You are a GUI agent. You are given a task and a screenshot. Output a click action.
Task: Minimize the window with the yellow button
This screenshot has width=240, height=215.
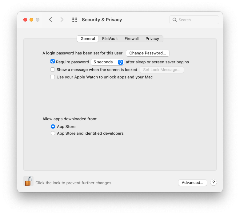(31, 20)
